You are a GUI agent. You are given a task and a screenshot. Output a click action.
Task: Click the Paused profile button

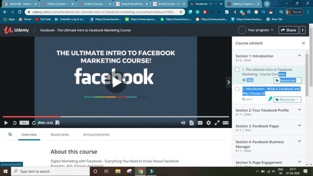pos(294,12)
